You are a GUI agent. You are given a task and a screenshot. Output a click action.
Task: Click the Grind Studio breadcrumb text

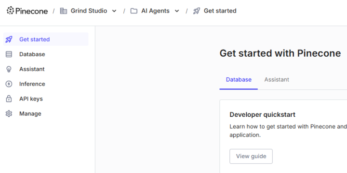click(x=89, y=11)
